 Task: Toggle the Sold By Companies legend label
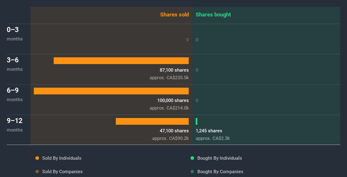(63, 172)
